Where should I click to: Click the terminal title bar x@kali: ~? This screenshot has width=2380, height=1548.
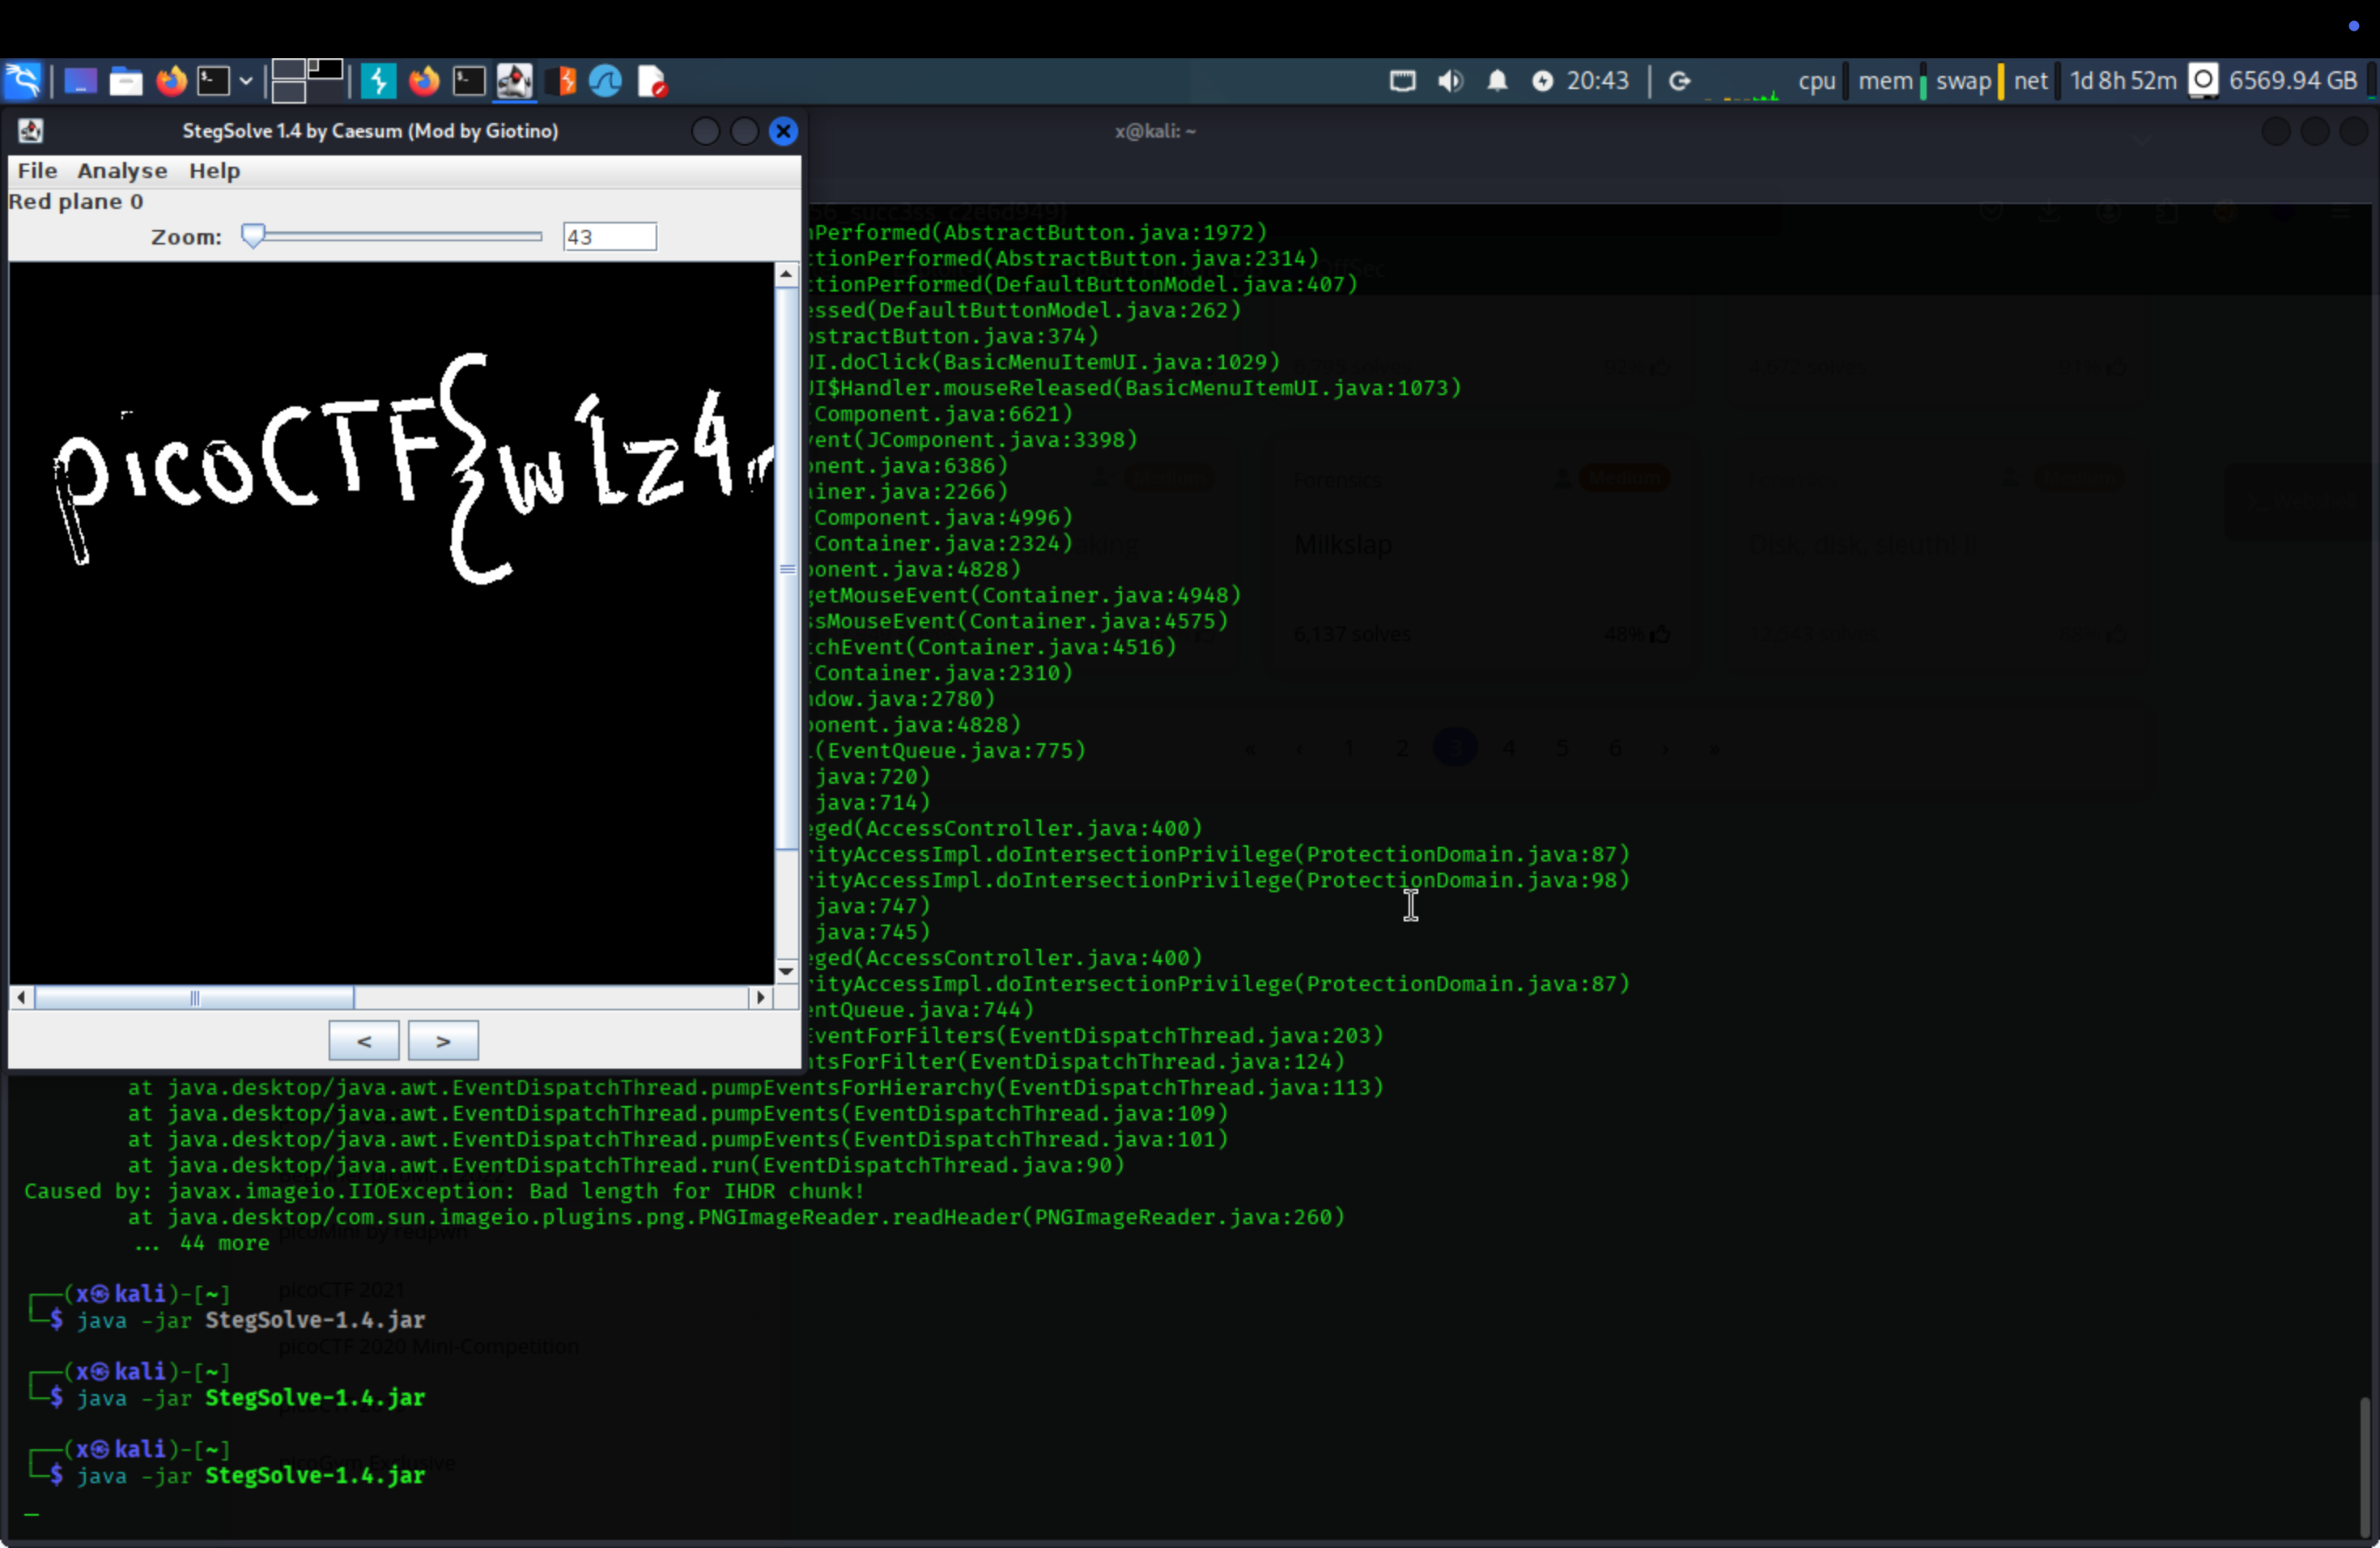1155,131
